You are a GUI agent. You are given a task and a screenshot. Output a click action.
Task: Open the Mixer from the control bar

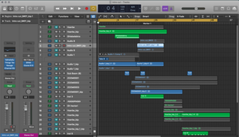tap(36, 9)
